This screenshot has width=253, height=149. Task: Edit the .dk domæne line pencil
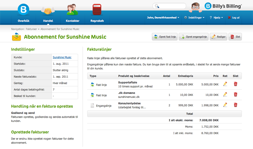point(225,94)
